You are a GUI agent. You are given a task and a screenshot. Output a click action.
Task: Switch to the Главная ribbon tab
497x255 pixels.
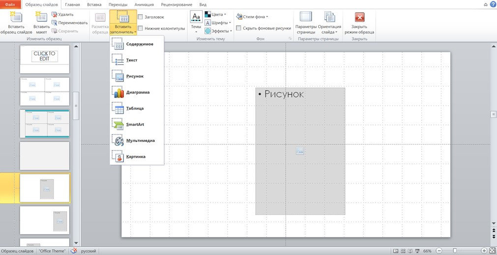72,4
